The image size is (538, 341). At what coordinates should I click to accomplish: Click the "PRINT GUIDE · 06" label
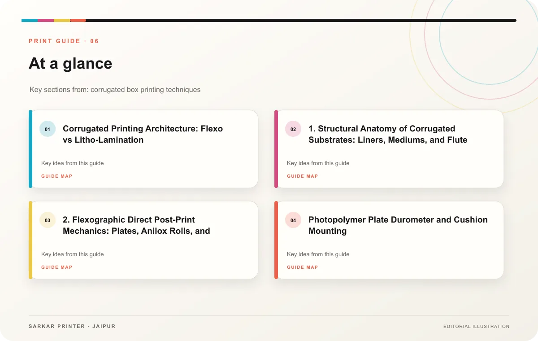64,41
